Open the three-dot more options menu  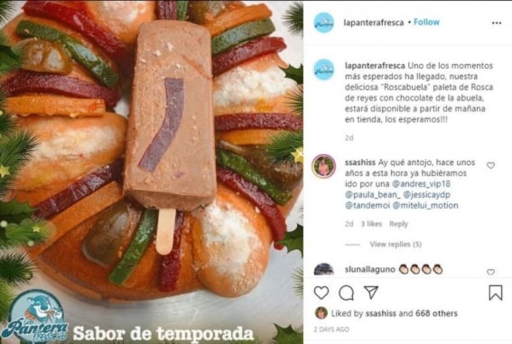(x=496, y=23)
